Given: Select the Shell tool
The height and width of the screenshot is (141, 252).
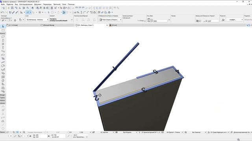Looking at the screenshot, I should point(3,70).
